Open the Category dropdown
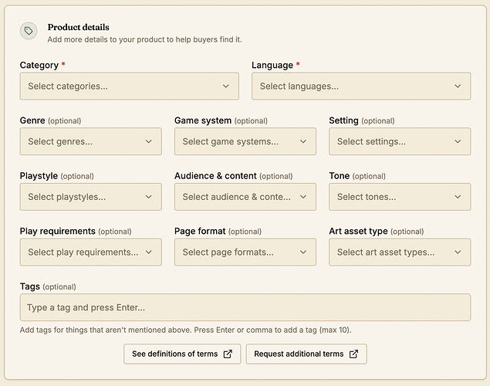 point(130,86)
